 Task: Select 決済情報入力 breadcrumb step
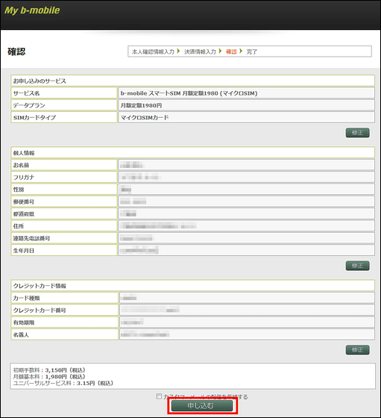coord(200,52)
